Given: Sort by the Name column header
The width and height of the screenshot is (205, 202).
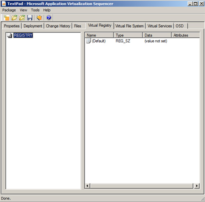Looking at the screenshot, I should tap(99, 35).
